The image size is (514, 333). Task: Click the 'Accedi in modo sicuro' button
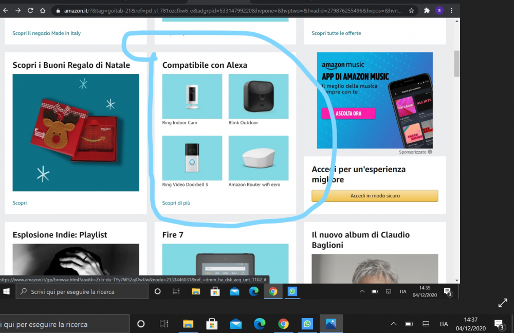pos(374,196)
